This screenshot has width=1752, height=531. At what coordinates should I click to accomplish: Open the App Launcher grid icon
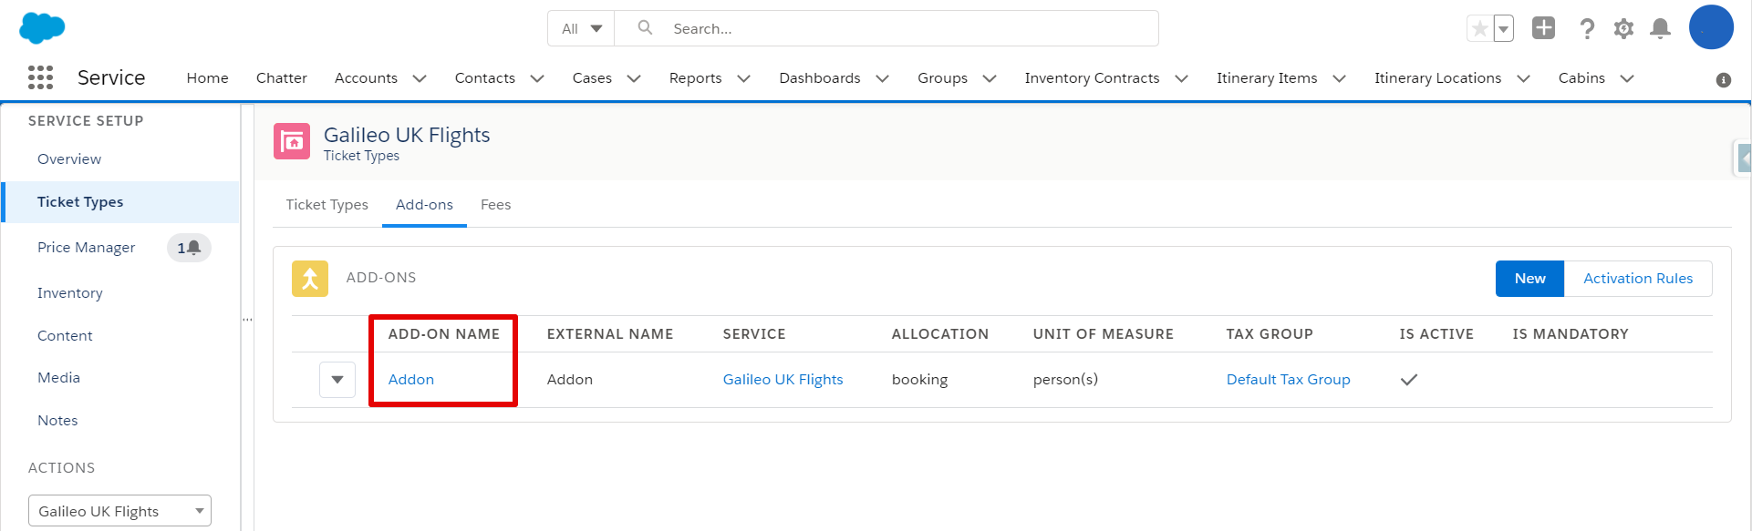tap(40, 77)
